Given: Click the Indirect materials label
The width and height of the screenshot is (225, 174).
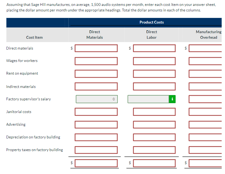Looking at the screenshot, I should click(x=21, y=87).
